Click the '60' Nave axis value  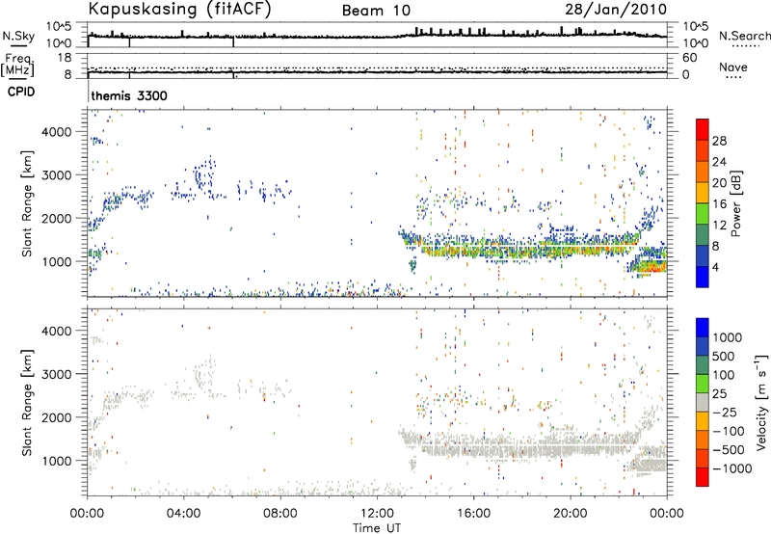(x=689, y=58)
